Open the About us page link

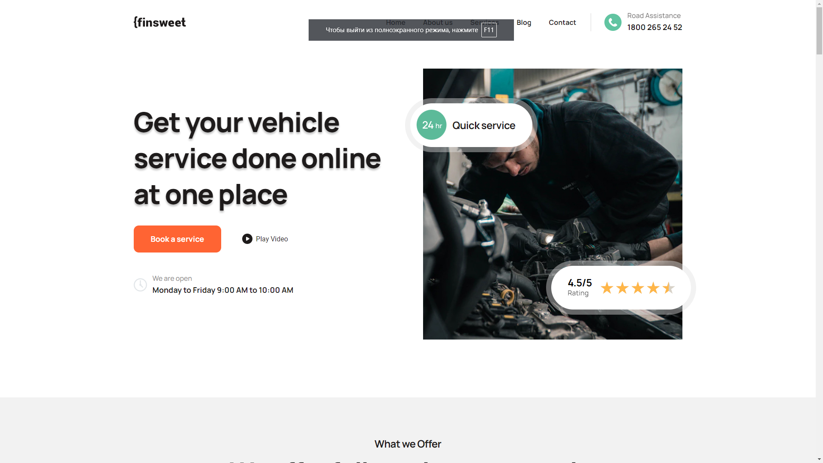pos(438,22)
